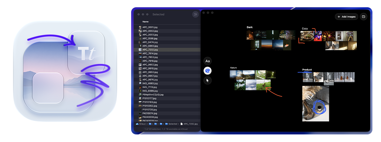
Task: Select APC_9910.jpg in the file list
Action: 167,68
